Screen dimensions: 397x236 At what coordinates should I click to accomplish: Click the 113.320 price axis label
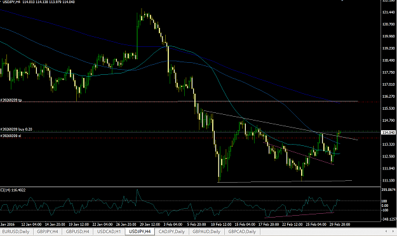click(388, 145)
